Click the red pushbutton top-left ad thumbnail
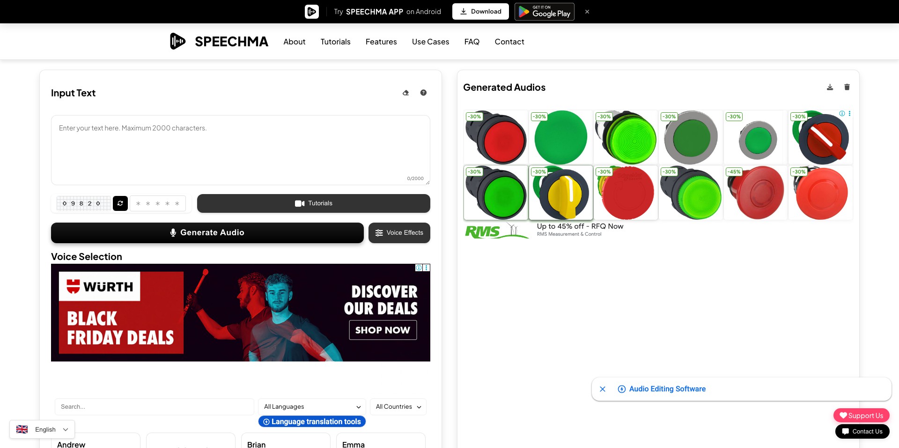Screen dimensions: 899x448 pos(496,137)
